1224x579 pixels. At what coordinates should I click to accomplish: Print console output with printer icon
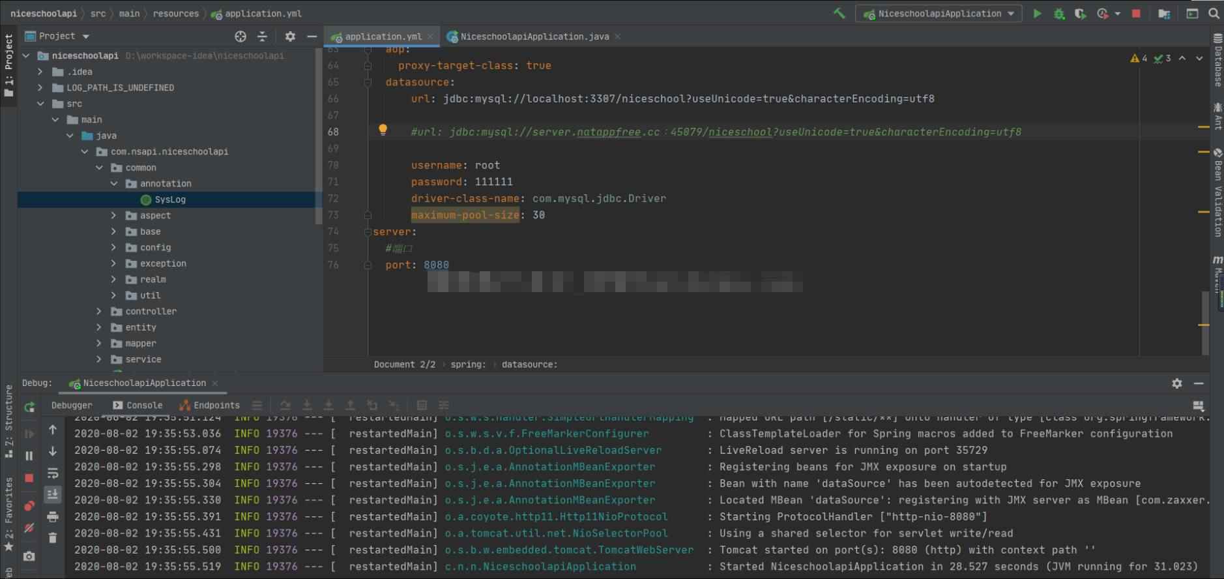tap(53, 516)
